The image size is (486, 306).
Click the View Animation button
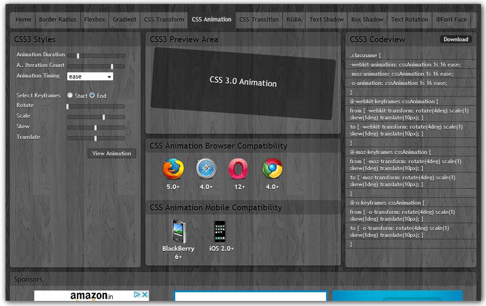(x=111, y=154)
